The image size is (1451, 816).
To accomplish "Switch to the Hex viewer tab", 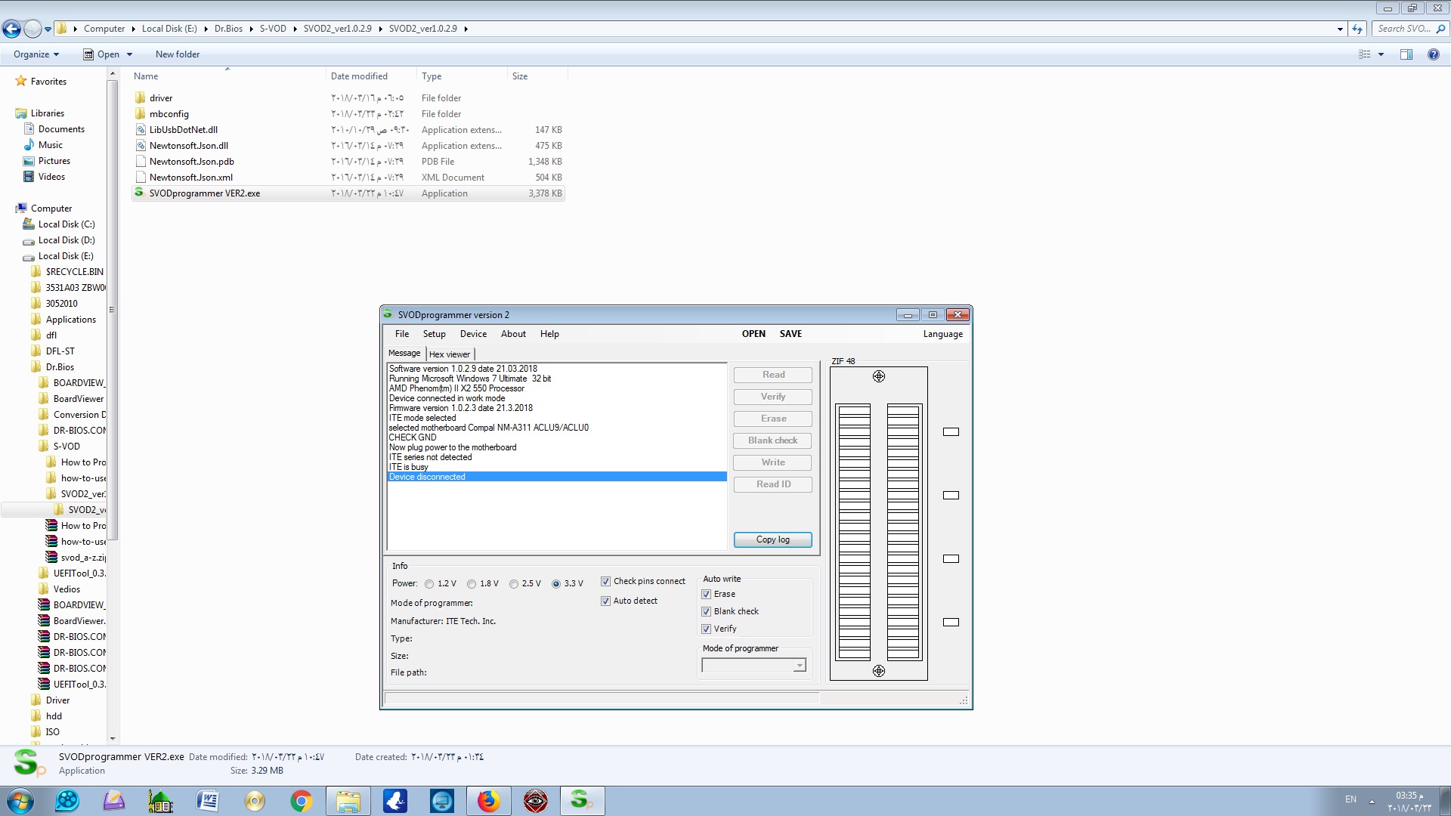I will (x=450, y=354).
